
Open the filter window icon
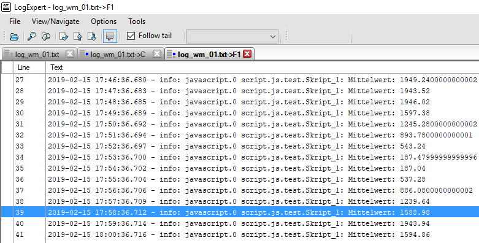pyautogui.click(x=46, y=36)
